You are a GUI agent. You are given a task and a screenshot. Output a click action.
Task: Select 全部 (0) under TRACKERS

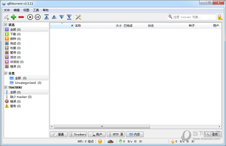click(x=26, y=92)
